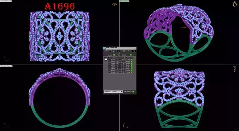Viewport: 239px width, 131px height.
Task: Click the Set Material green button
Action: (x=133, y=92)
